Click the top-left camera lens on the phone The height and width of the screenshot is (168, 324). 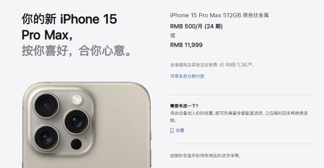point(46,106)
